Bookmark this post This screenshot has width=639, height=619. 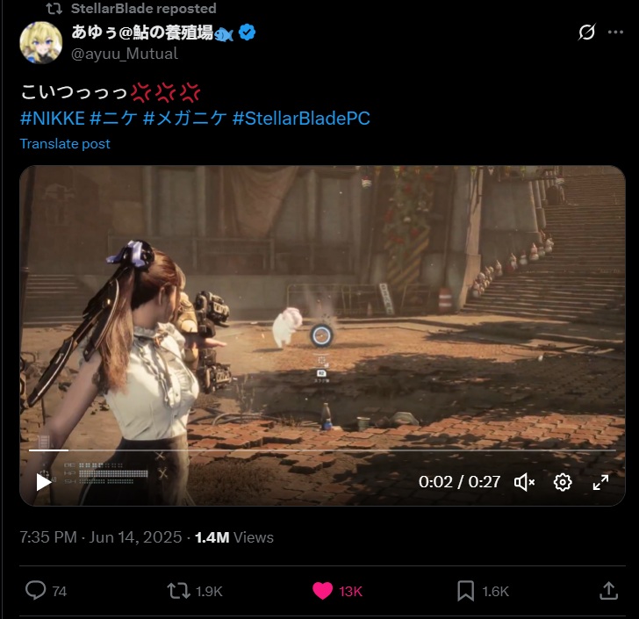click(465, 591)
